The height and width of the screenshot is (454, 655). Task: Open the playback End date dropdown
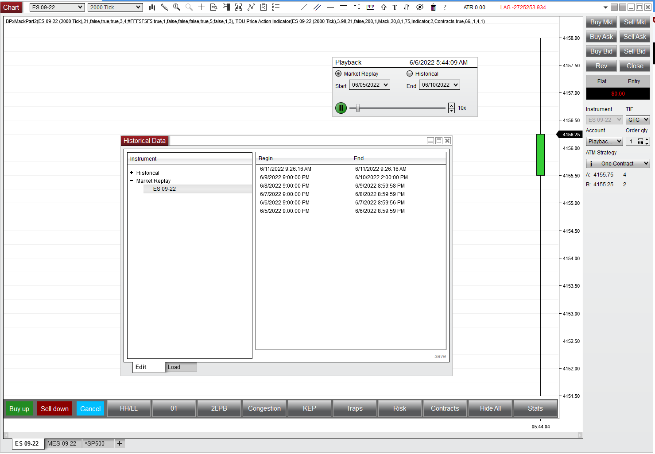(439, 85)
